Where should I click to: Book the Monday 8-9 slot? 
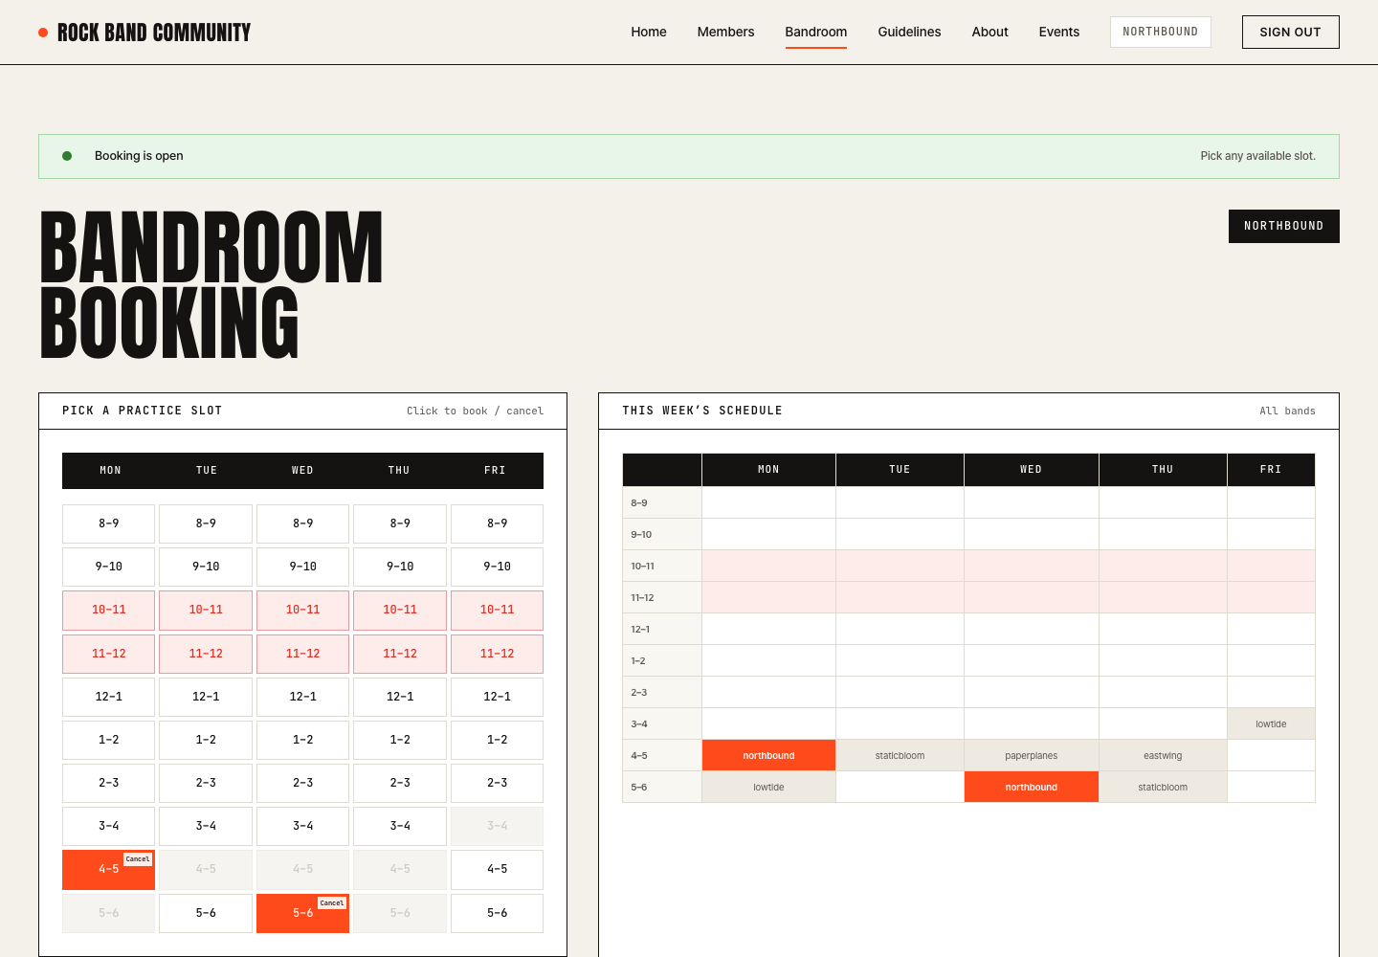pyautogui.click(x=109, y=523)
